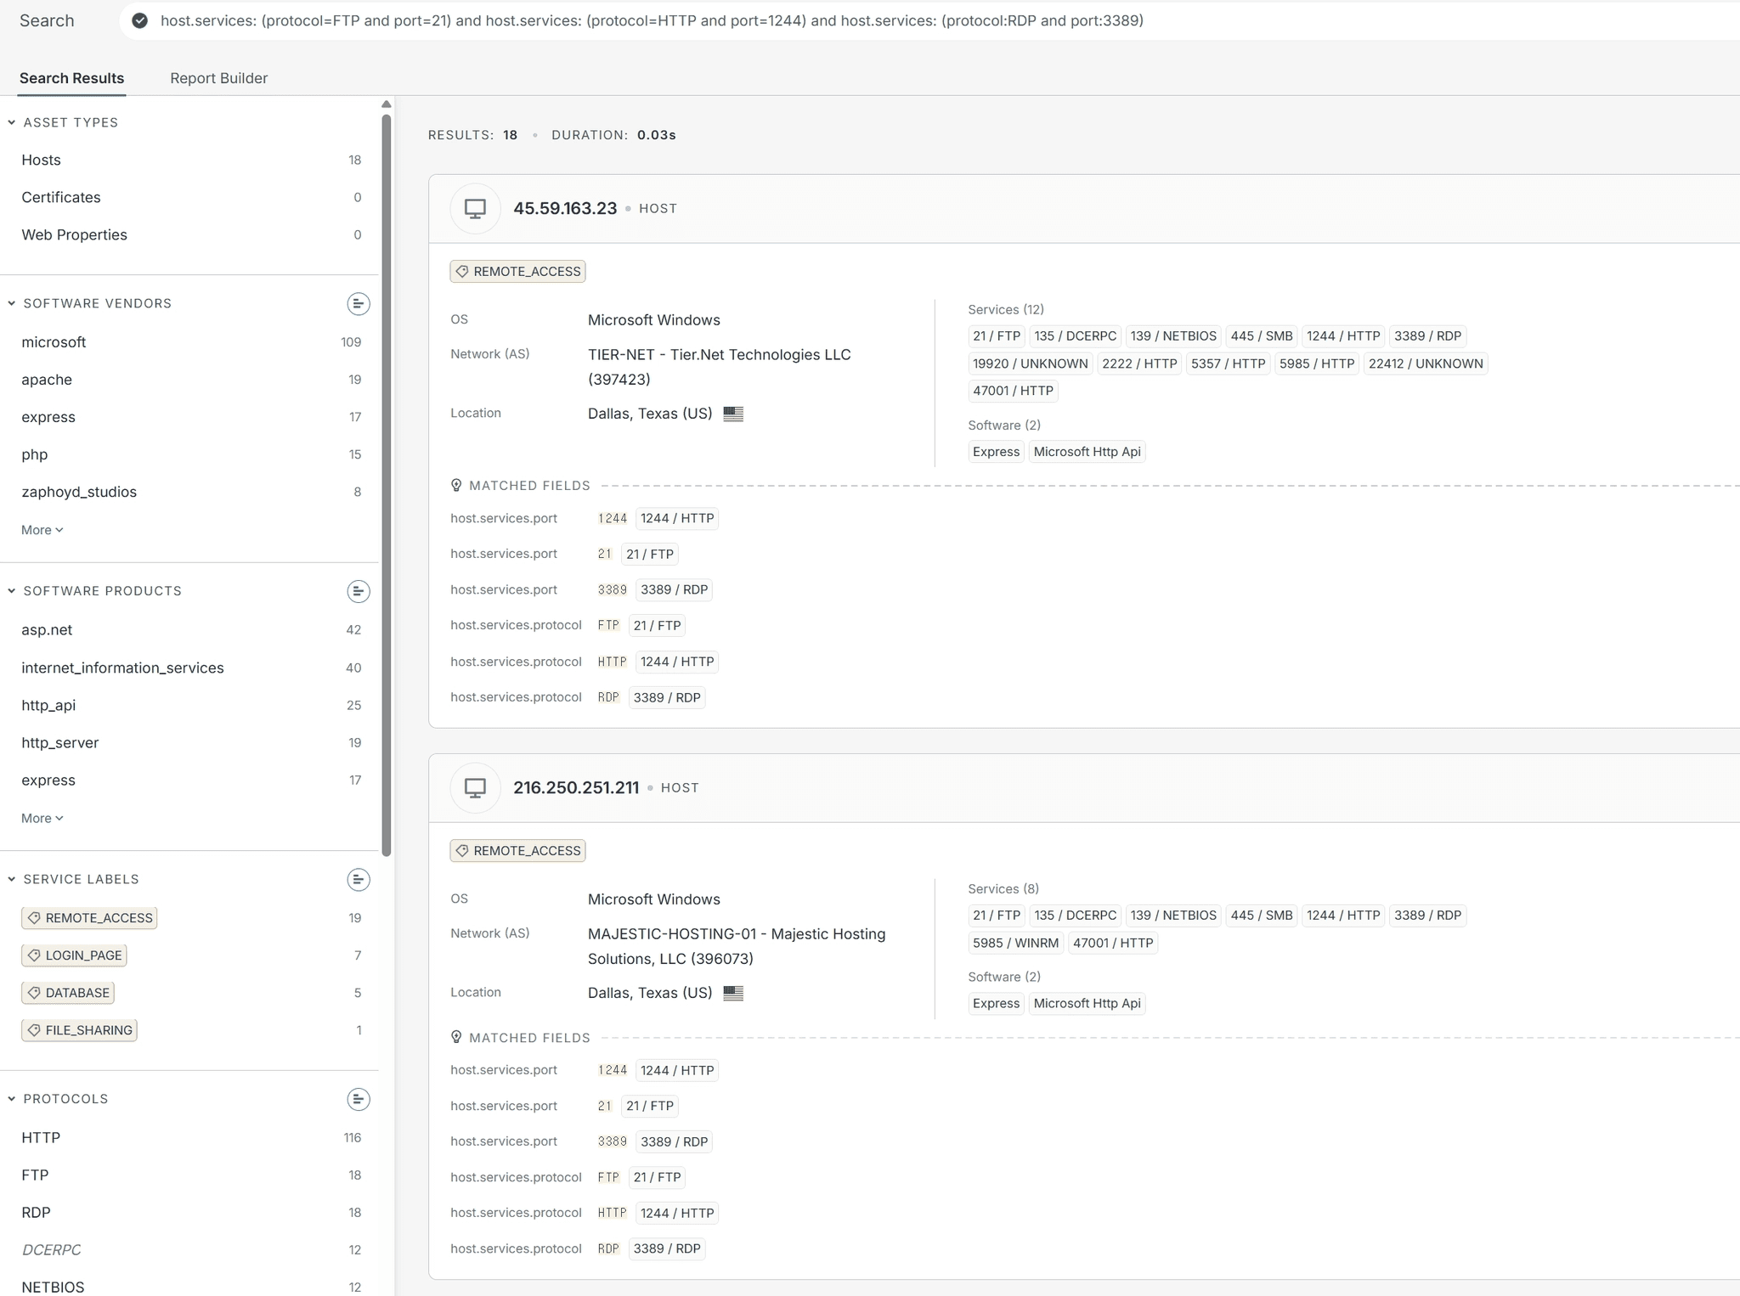Click the tag icon on the REMOTE_ACCESS label

tap(462, 271)
